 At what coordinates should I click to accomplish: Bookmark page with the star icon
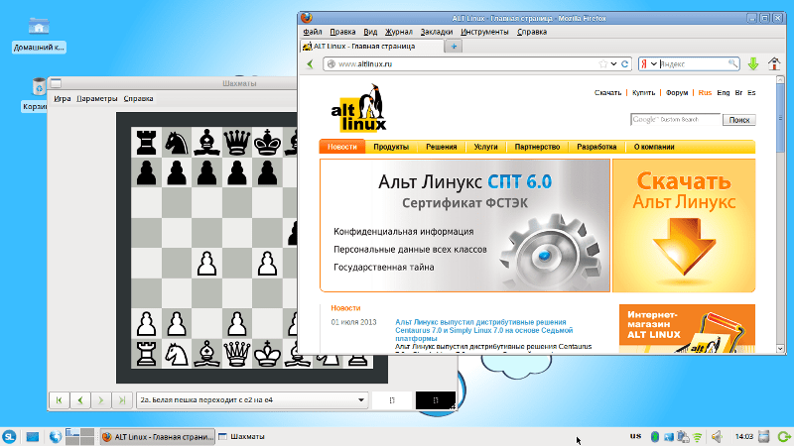(x=602, y=64)
